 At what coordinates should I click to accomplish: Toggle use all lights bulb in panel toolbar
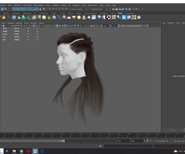[68, 26]
